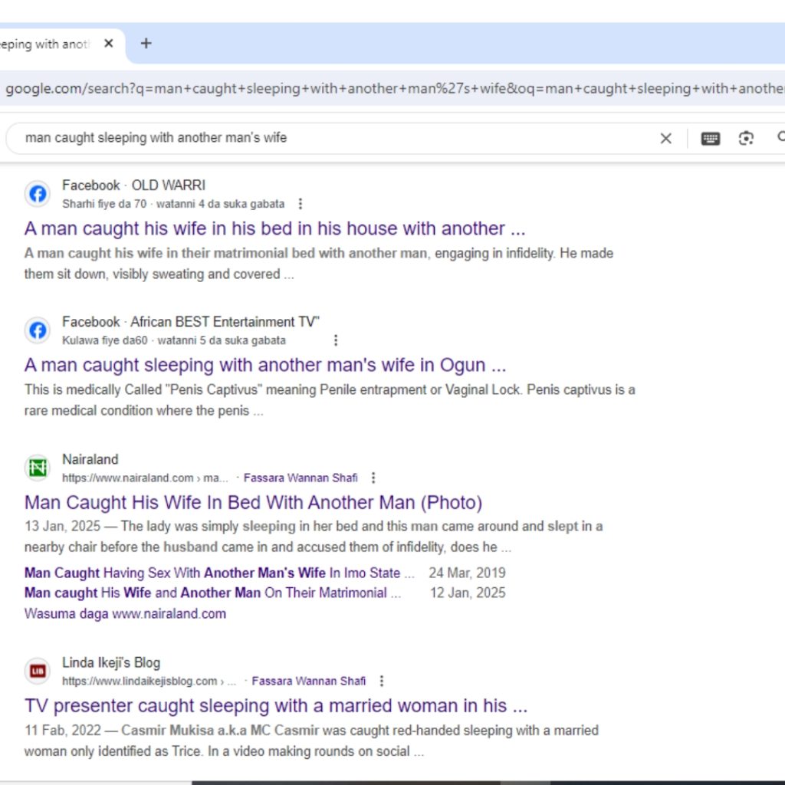Click the '24 Mar, 2019' date
785x785 pixels.
pos(467,573)
